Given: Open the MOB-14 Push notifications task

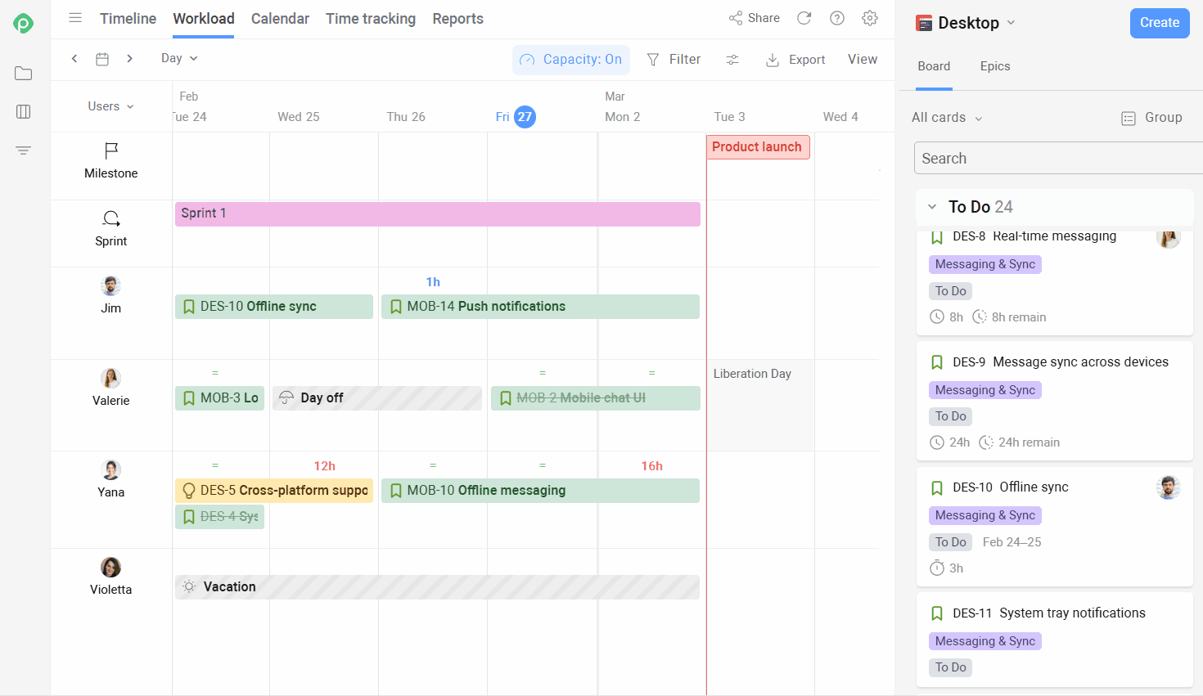Looking at the screenshot, I should tap(540, 307).
